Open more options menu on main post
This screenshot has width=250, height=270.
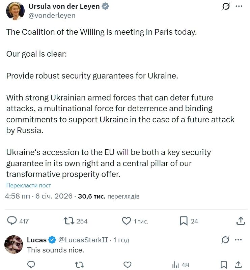pyautogui.click(x=239, y=6)
